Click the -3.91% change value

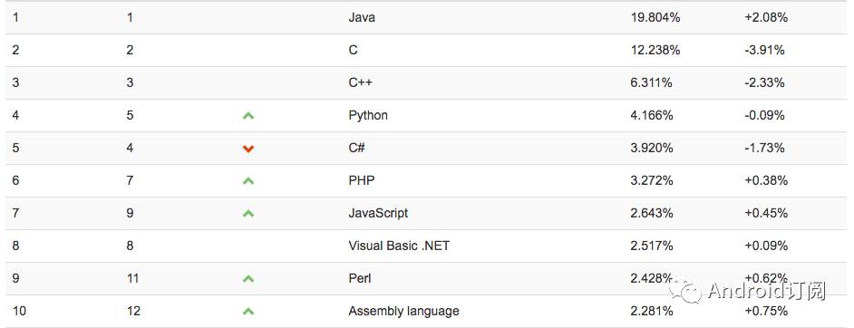point(764,50)
